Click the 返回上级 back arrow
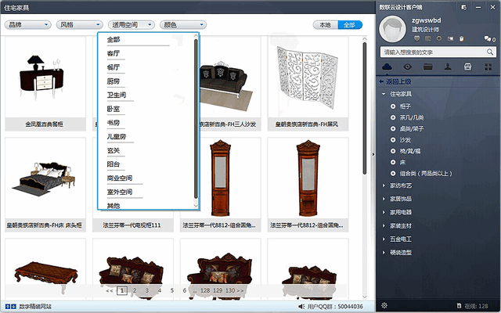 click(381, 81)
